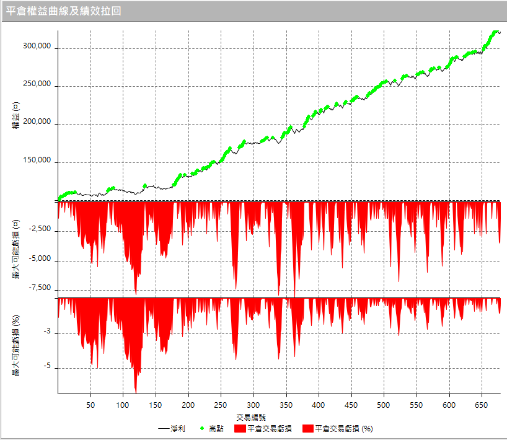The height and width of the screenshot is (440, 507).
Task: Click trade number 300 on the x-axis
Action: pyautogui.click(x=253, y=405)
